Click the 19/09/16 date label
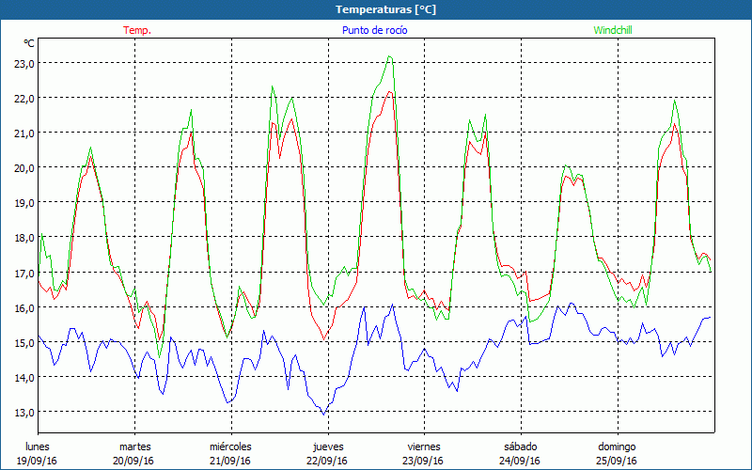Screen dimensions: 752x470 pos(38,461)
